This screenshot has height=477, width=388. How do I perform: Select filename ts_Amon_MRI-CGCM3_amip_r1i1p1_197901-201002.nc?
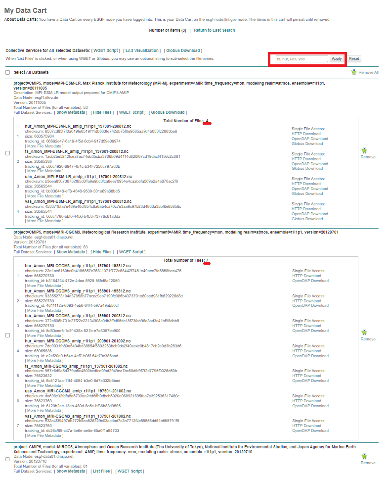coord(76,366)
